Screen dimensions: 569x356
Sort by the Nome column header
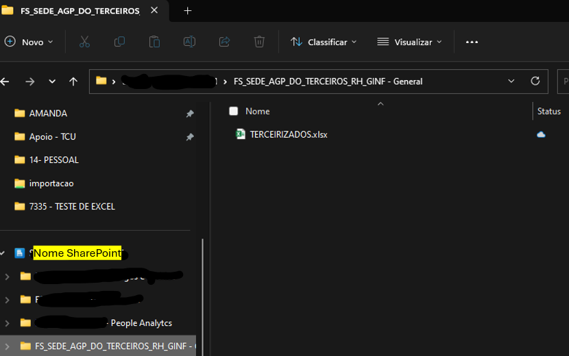(258, 112)
